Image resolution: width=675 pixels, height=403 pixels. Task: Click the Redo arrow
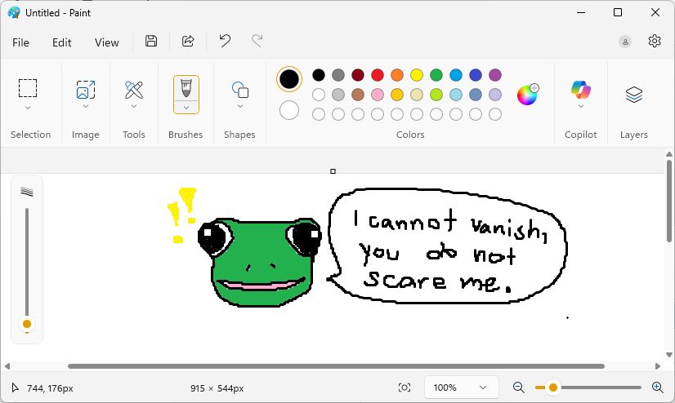click(257, 41)
